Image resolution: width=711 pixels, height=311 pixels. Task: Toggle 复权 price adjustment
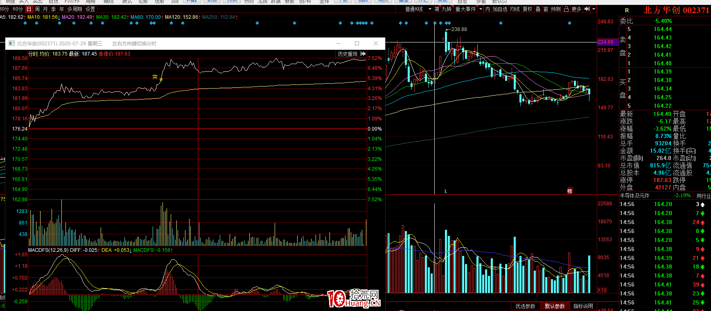point(528,9)
